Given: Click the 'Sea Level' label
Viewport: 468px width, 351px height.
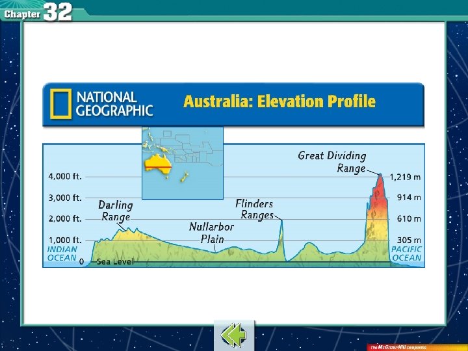Looking at the screenshot, I should (x=115, y=262).
